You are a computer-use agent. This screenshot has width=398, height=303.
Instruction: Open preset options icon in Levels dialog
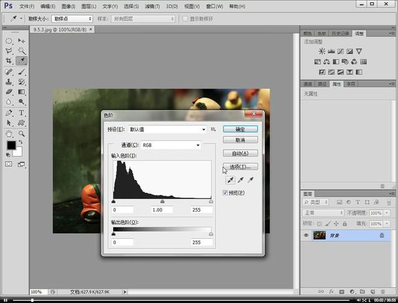(x=213, y=129)
